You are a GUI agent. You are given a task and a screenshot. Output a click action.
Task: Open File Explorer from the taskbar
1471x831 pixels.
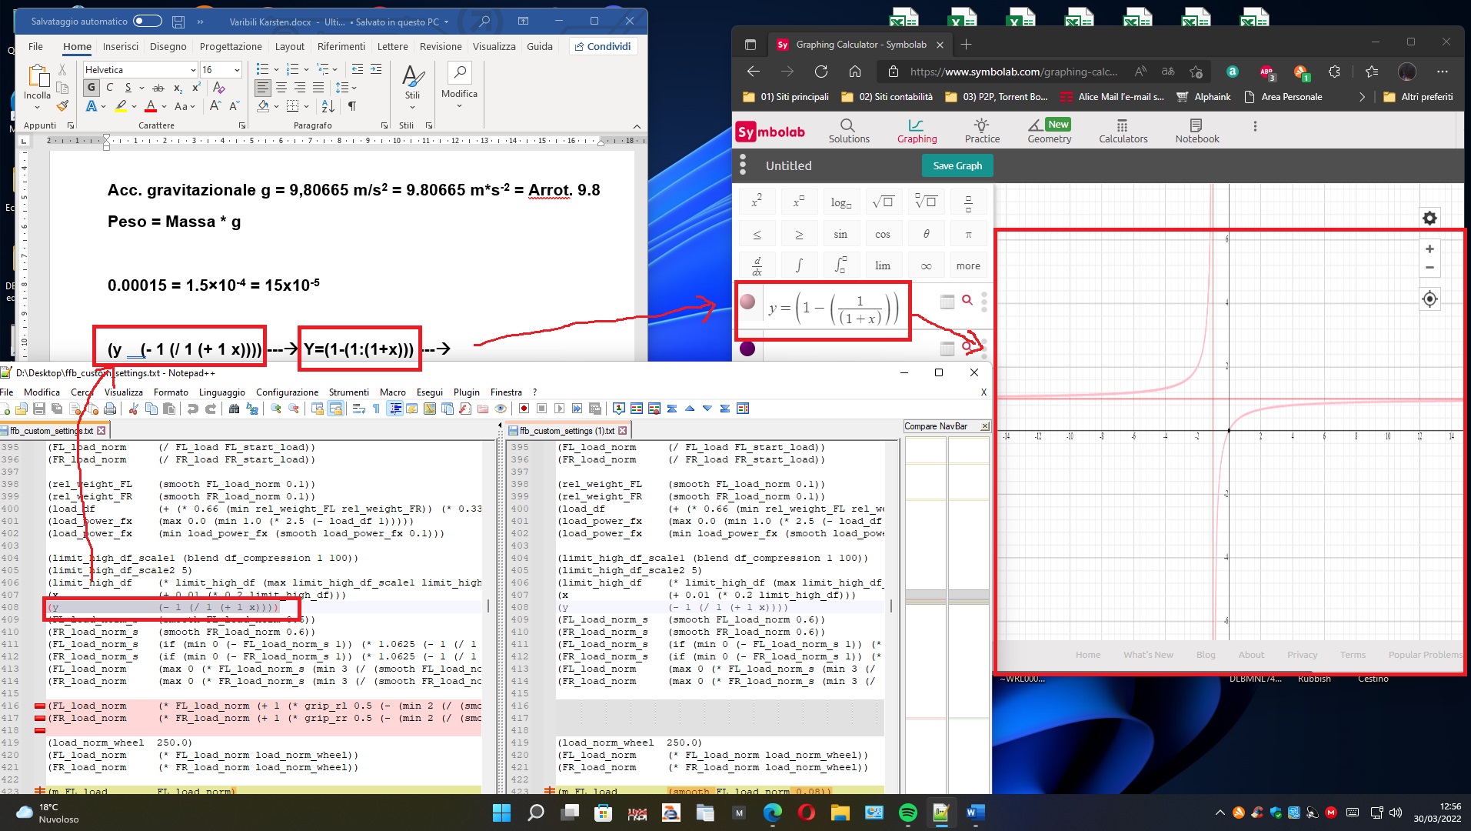(840, 812)
